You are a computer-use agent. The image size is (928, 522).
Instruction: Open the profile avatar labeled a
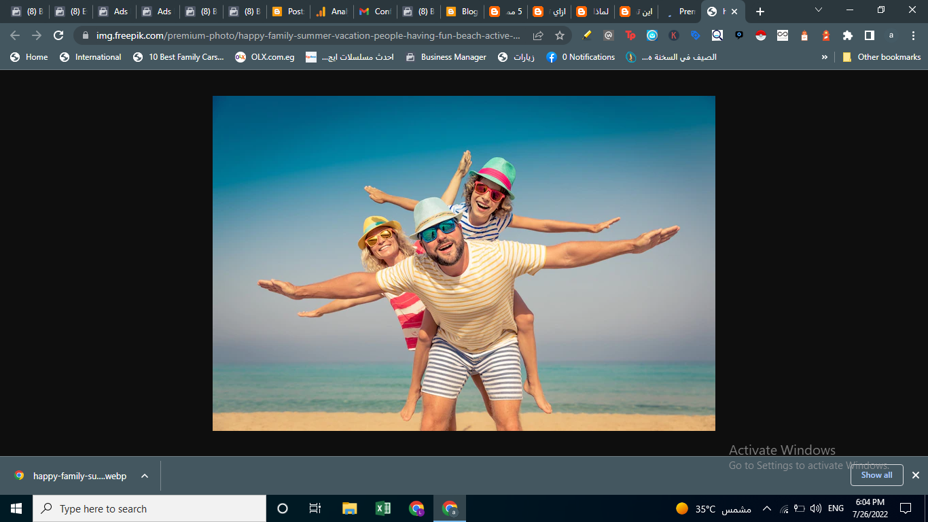(x=891, y=35)
